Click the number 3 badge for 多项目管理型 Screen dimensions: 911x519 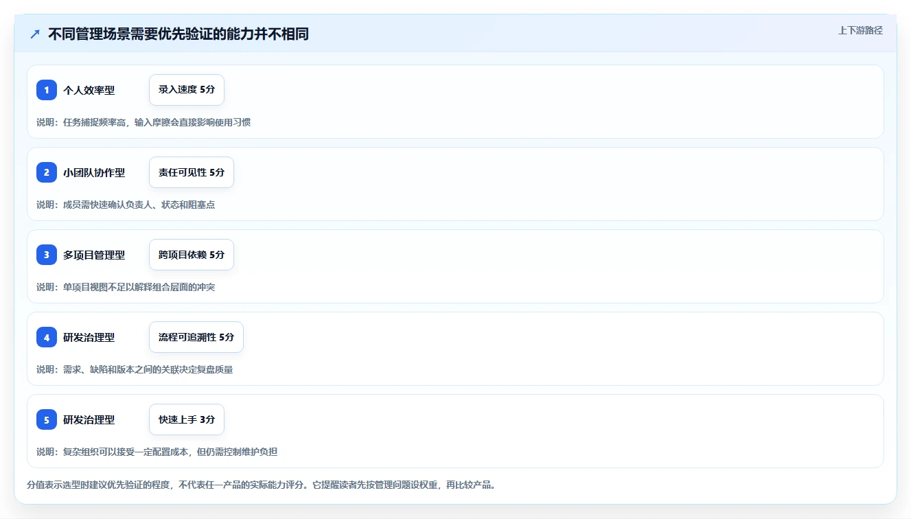47,255
